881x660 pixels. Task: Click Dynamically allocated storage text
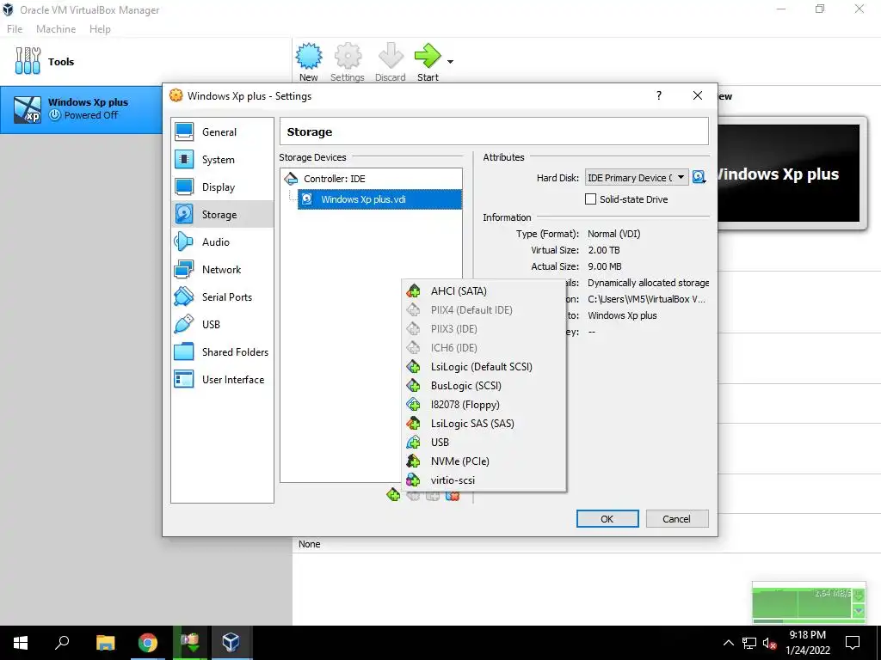tap(649, 283)
